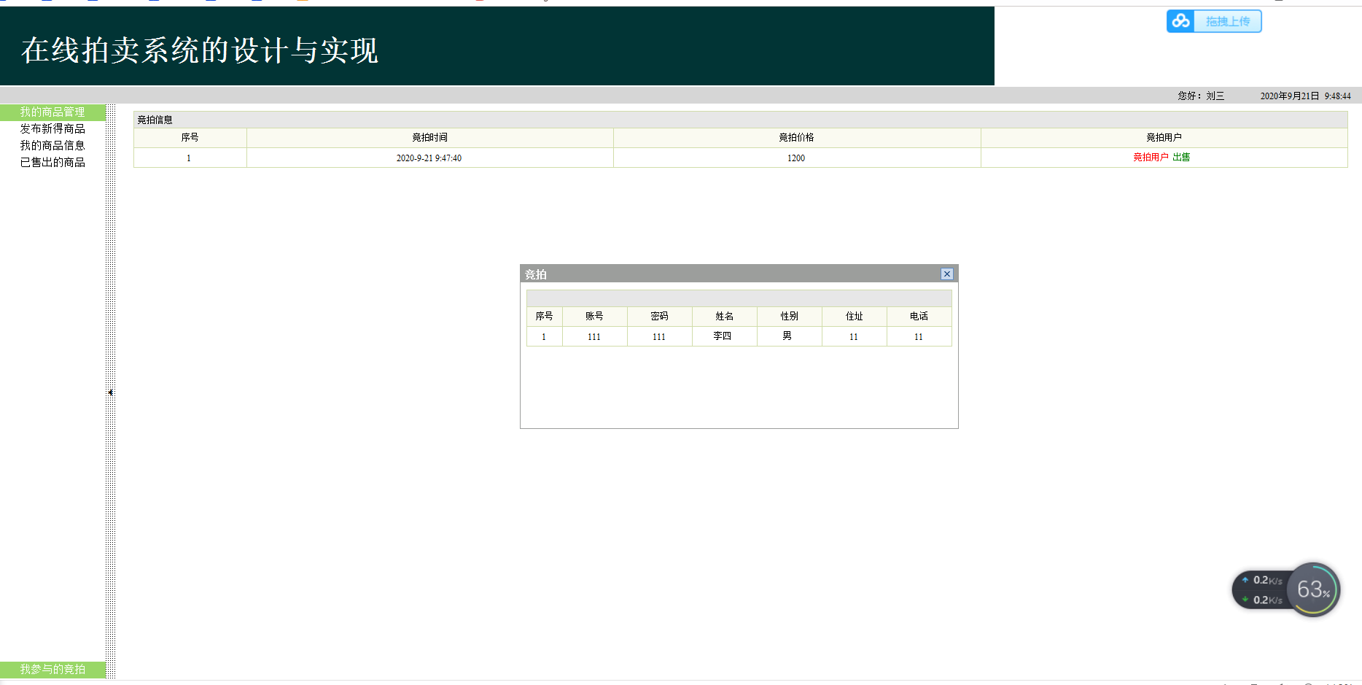Collapse the sidebar using the splitter arrow
The height and width of the screenshot is (685, 1362).
[x=110, y=392]
